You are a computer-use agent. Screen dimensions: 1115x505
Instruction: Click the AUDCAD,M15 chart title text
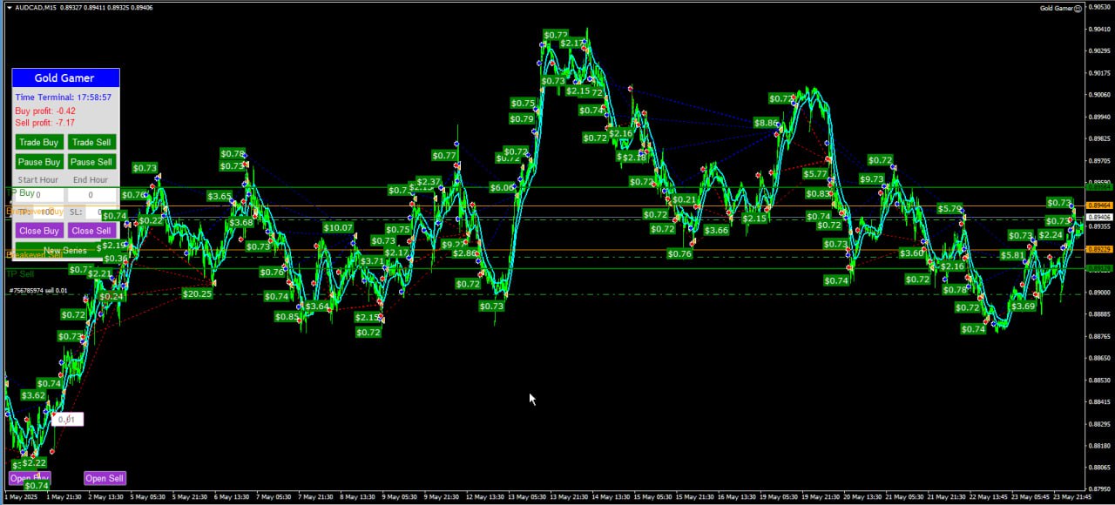point(36,8)
